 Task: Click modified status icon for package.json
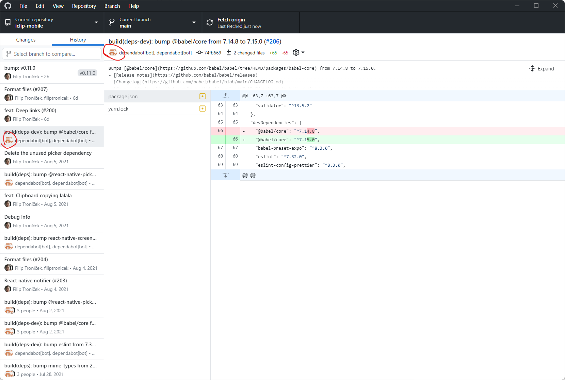click(x=203, y=97)
